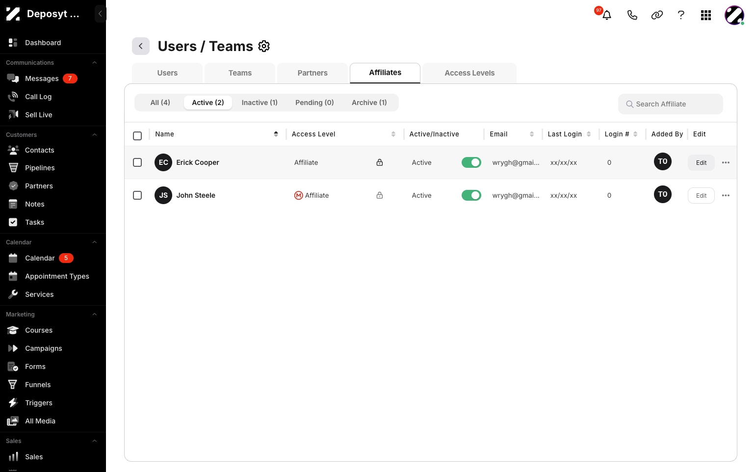Click Edit for John Steele
The width and height of the screenshot is (756, 472).
(701, 195)
